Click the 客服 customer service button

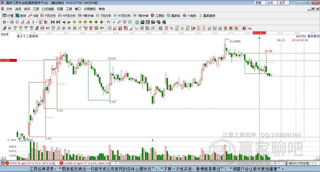(260, 2)
